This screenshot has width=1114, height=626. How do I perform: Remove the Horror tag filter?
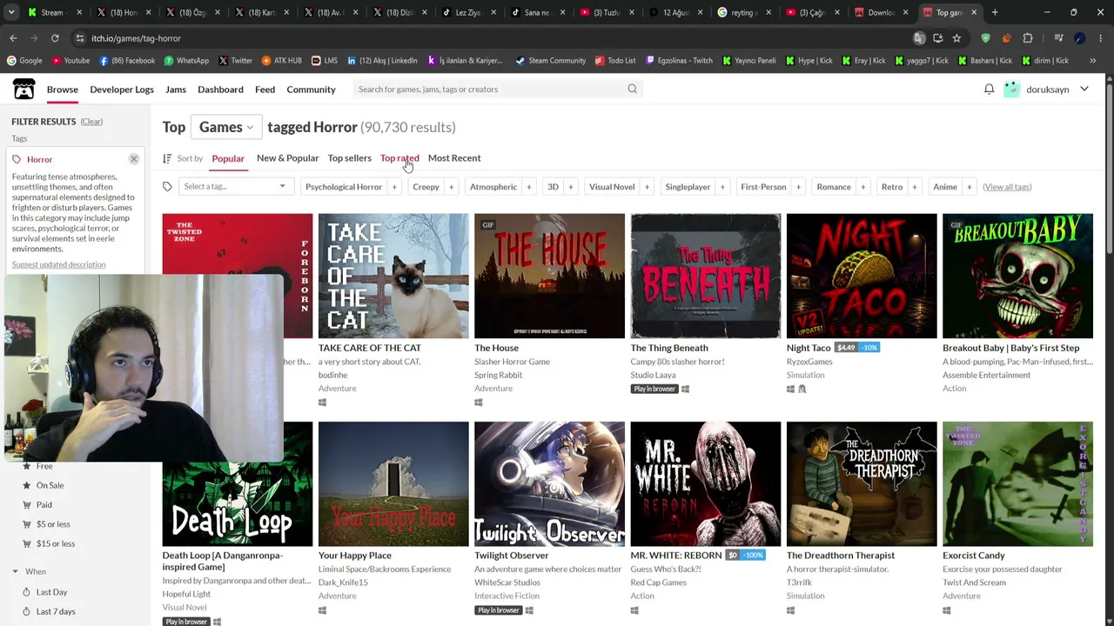point(134,159)
